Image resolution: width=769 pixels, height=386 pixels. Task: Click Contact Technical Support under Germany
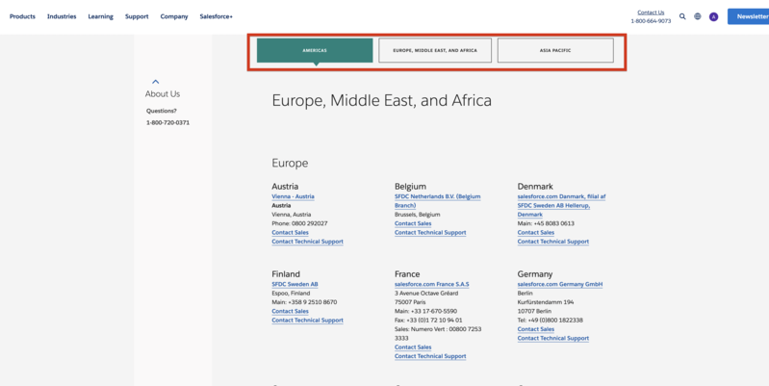[x=553, y=339]
